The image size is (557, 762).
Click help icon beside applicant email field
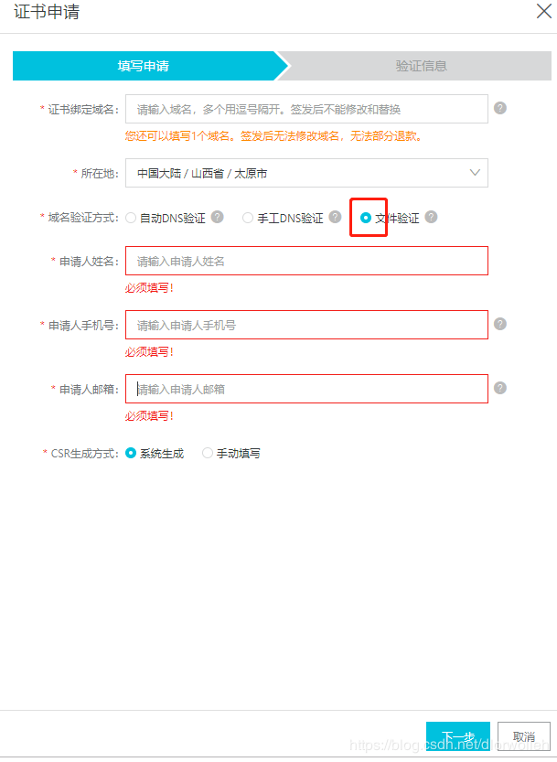[500, 388]
